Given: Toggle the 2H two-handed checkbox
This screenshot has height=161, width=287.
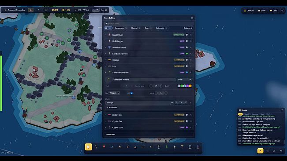Looking at the screenshot, I should click(x=131, y=93).
